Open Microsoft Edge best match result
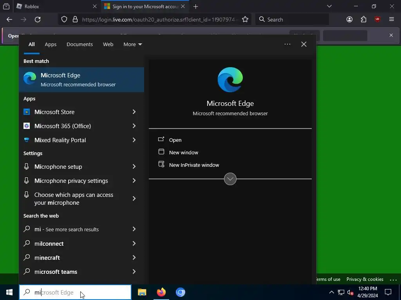The width and height of the screenshot is (401, 300). click(81, 80)
